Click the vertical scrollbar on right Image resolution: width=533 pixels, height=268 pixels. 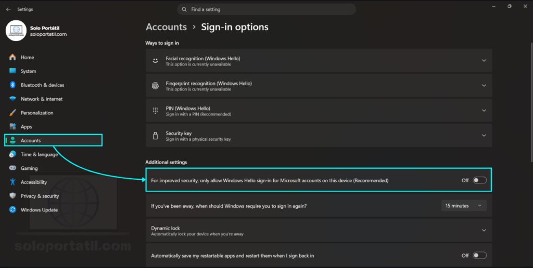pyautogui.click(x=531, y=102)
